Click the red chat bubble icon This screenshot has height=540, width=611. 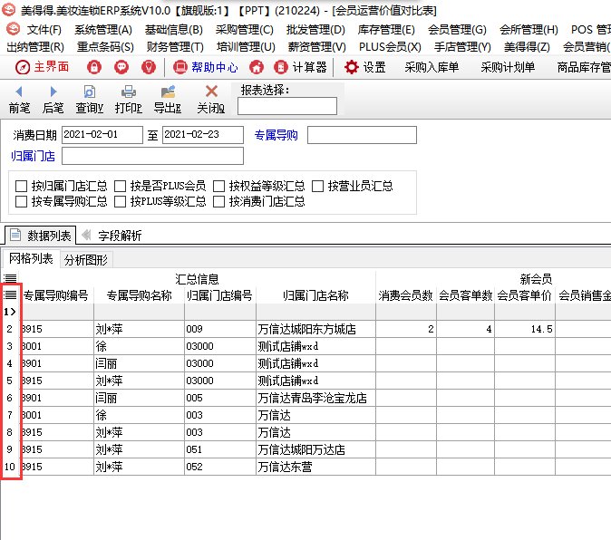click(x=121, y=67)
